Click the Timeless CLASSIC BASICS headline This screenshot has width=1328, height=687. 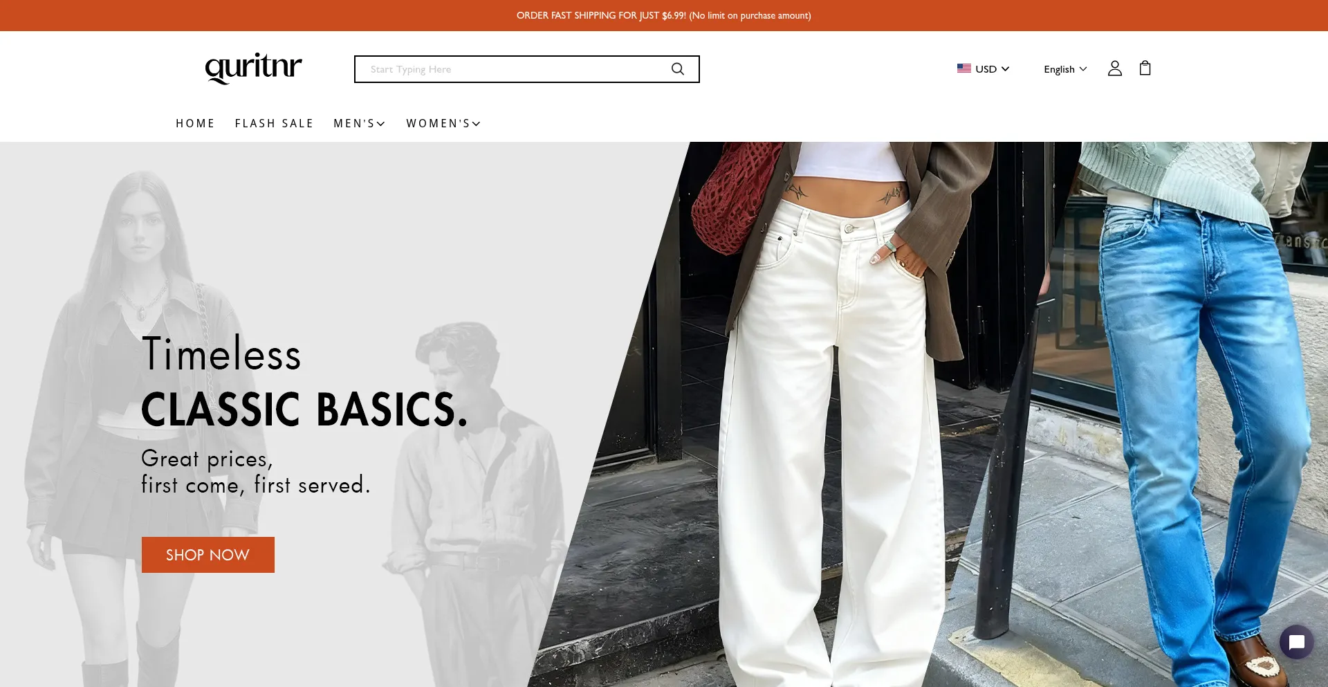point(304,381)
